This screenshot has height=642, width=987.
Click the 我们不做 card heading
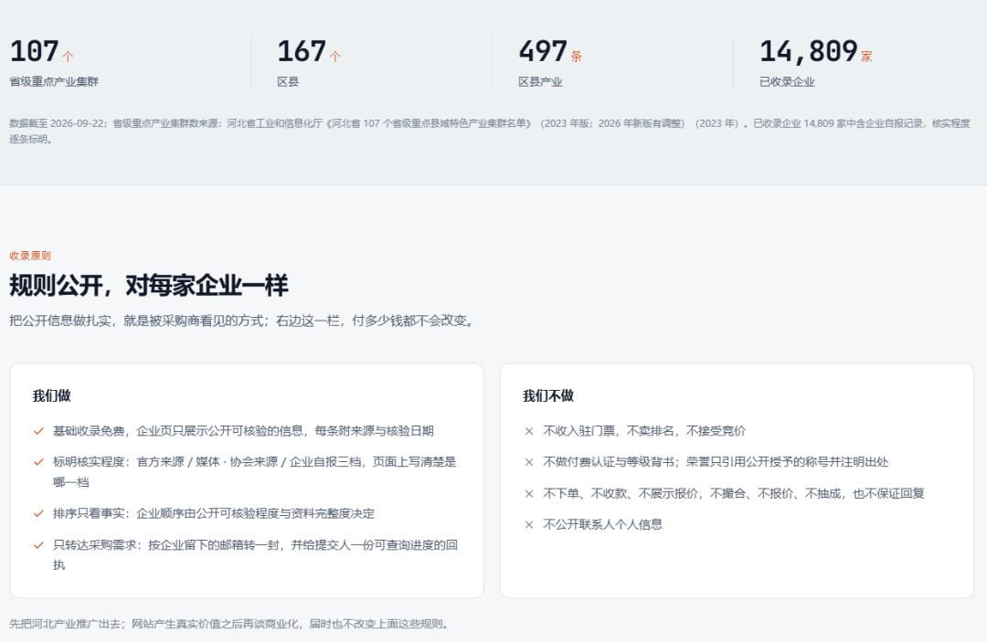548,395
